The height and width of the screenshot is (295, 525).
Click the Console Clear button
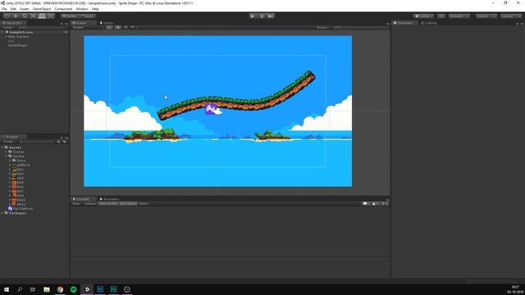[x=76, y=204]
